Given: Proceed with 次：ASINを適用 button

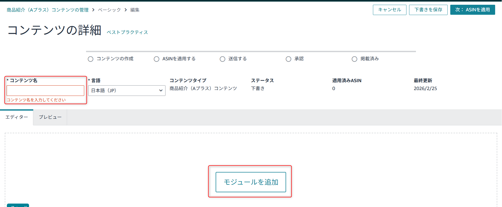Looking at the screenshot, I should point(472,10).
